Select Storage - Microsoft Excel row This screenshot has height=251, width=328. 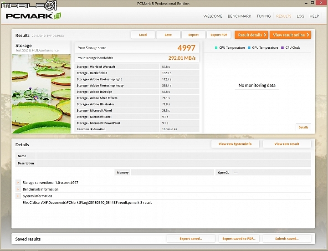(137, 117)
